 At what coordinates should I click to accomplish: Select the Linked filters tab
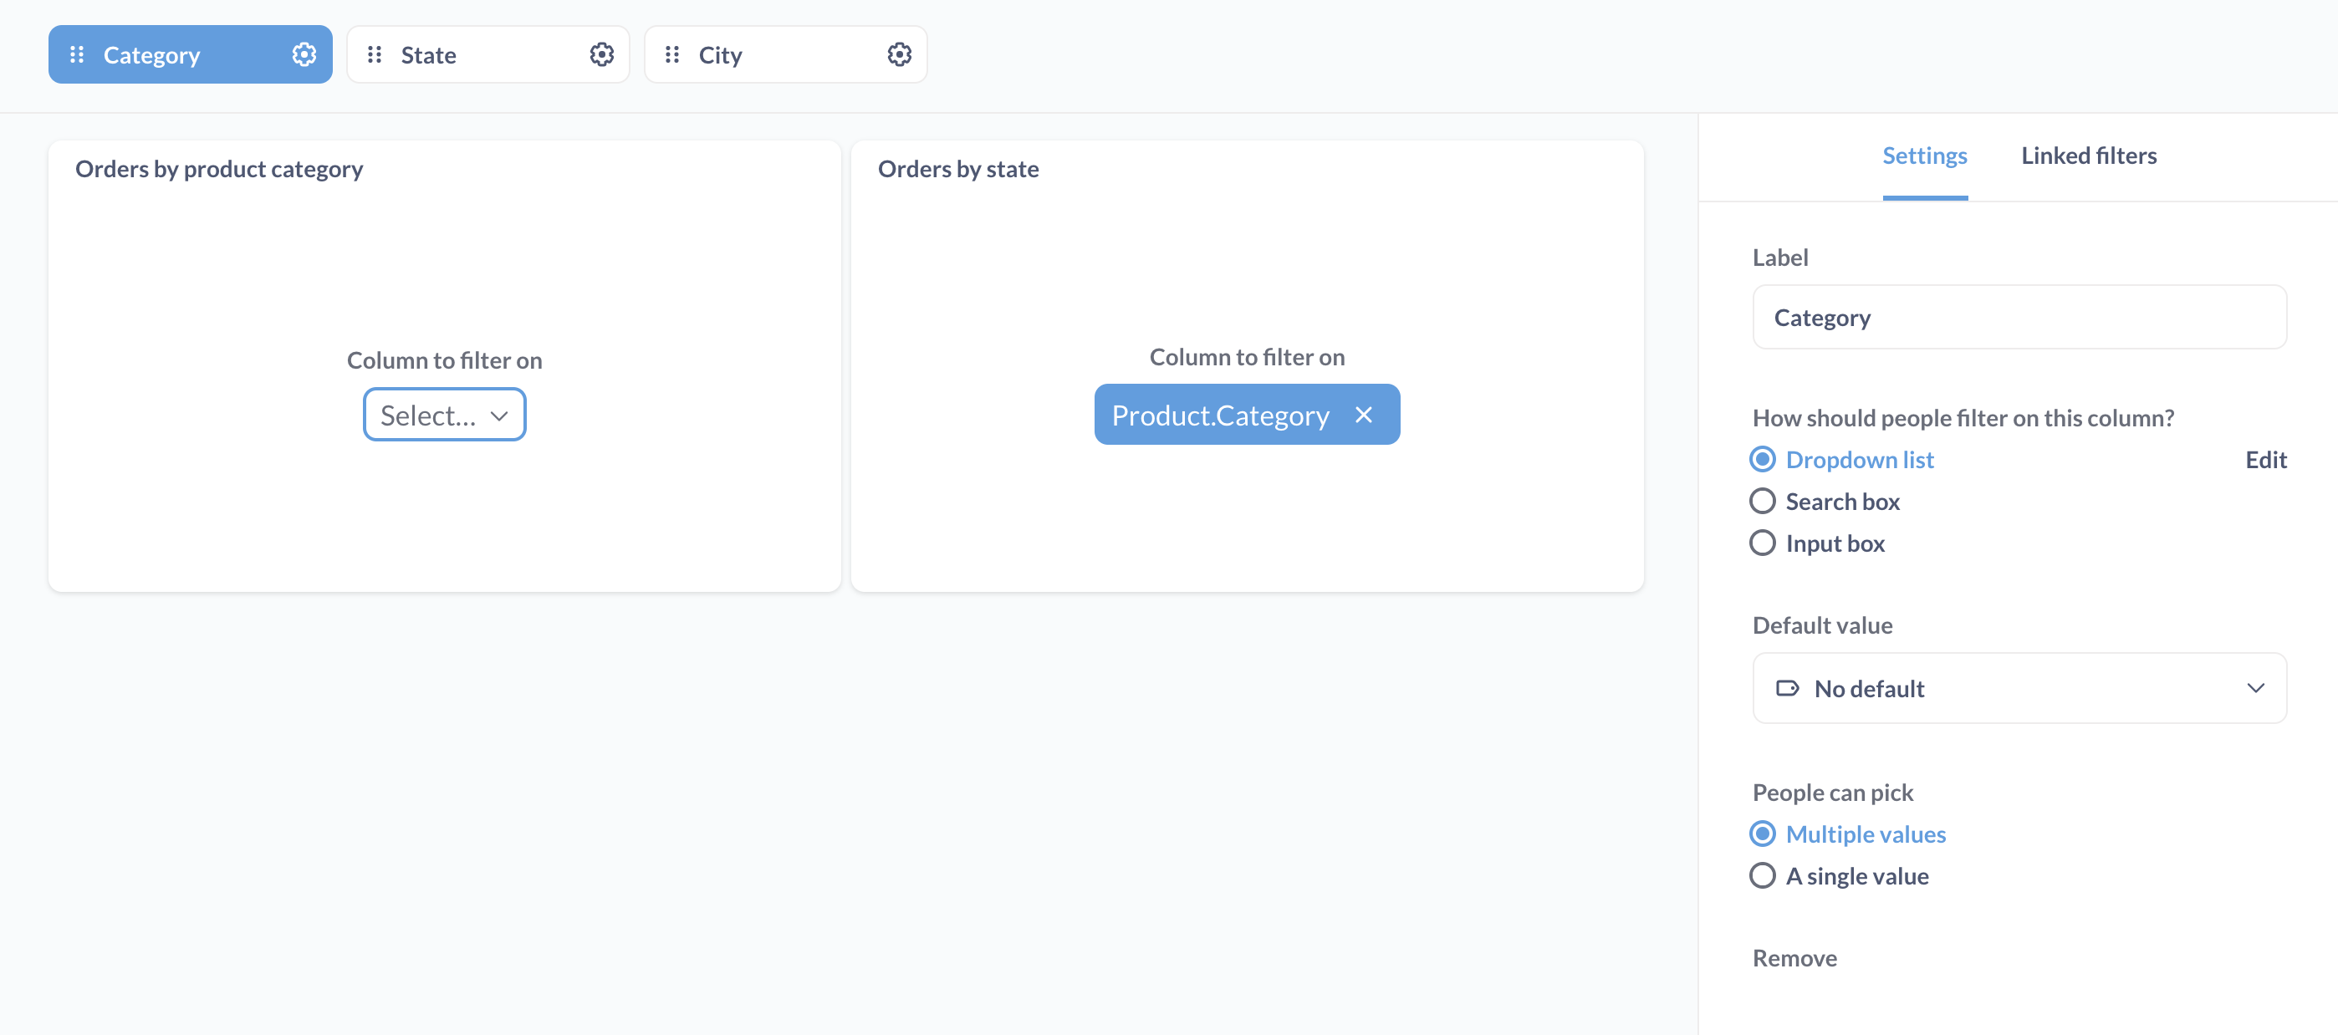tap(2089, 154)
